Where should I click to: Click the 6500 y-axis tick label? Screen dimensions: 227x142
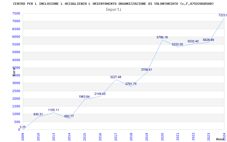(x=16, y=29)
